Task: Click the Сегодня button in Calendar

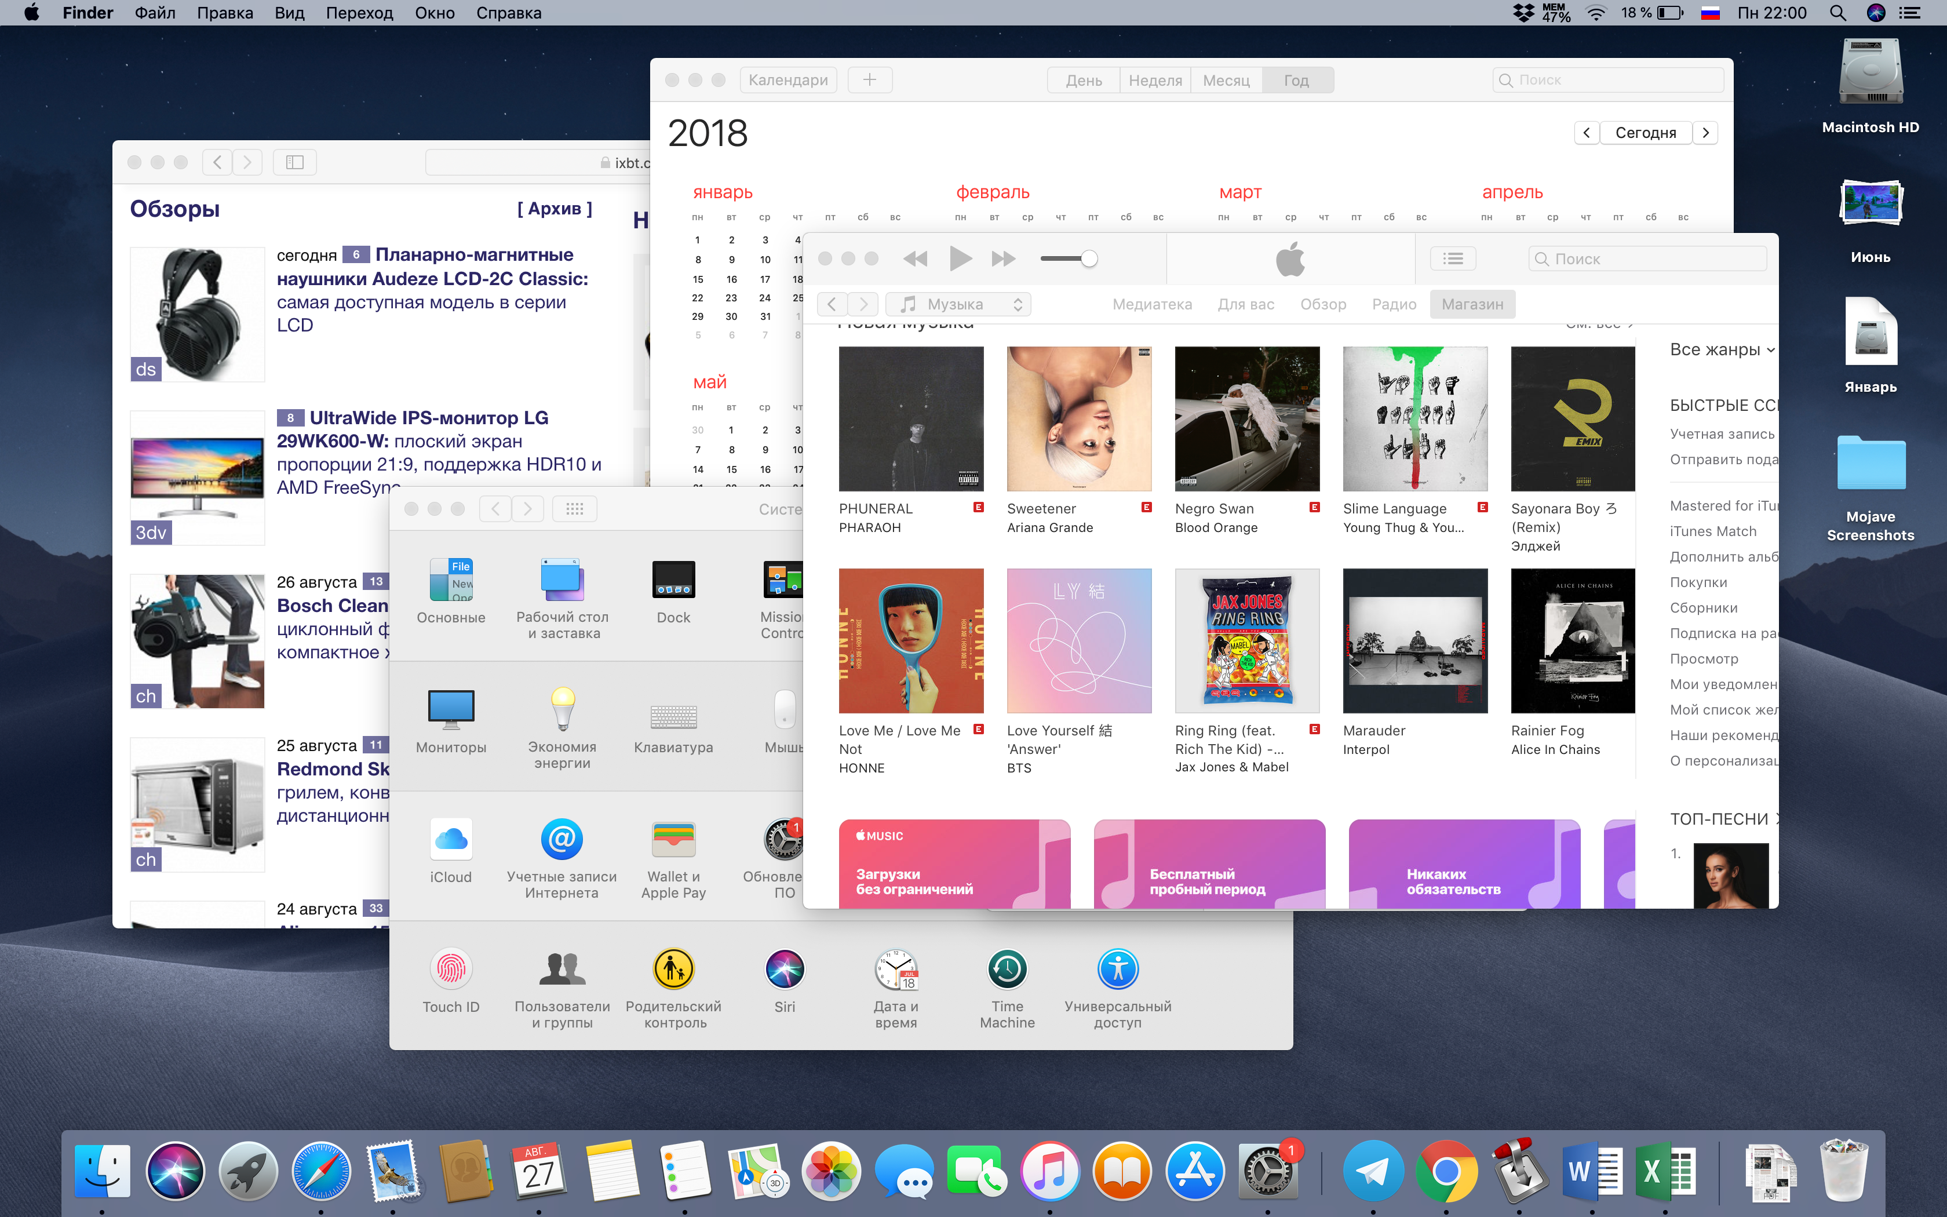Action: (x=1645, y=133)
